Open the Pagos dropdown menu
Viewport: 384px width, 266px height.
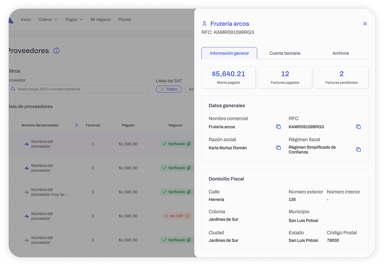pyautogui.click(x=74, y=19)
